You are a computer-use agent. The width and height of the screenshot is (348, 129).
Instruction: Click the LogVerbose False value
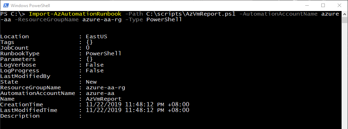95,65
